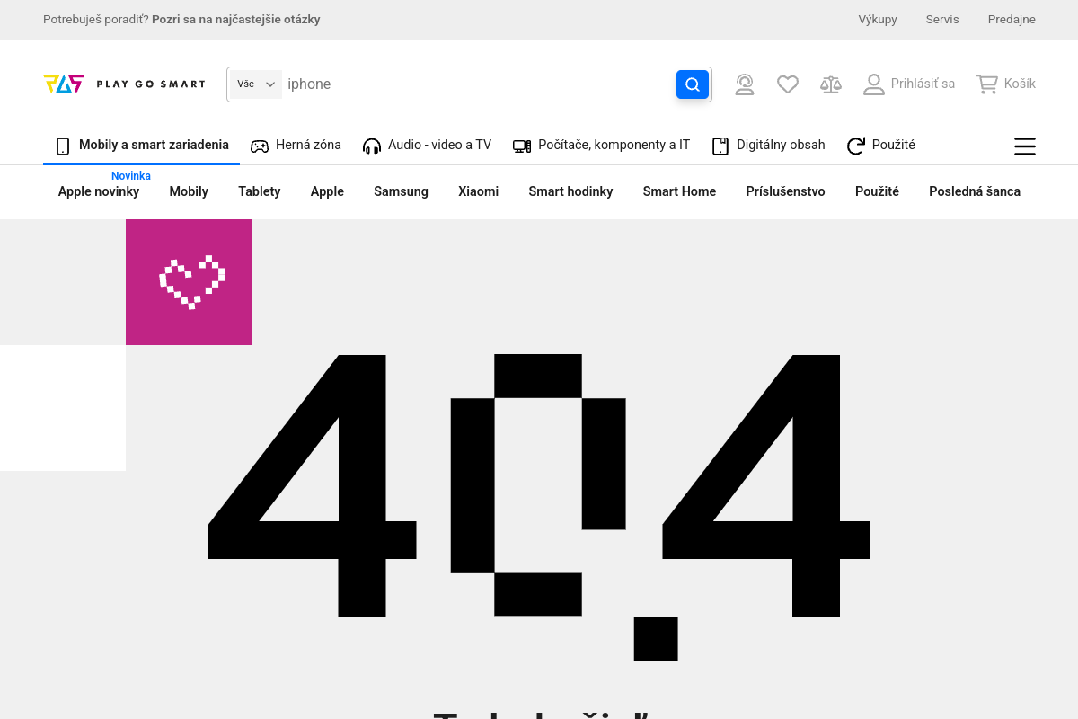Click the shopping cart icon
The image size is (1078, 719).
tap(987, 84)
